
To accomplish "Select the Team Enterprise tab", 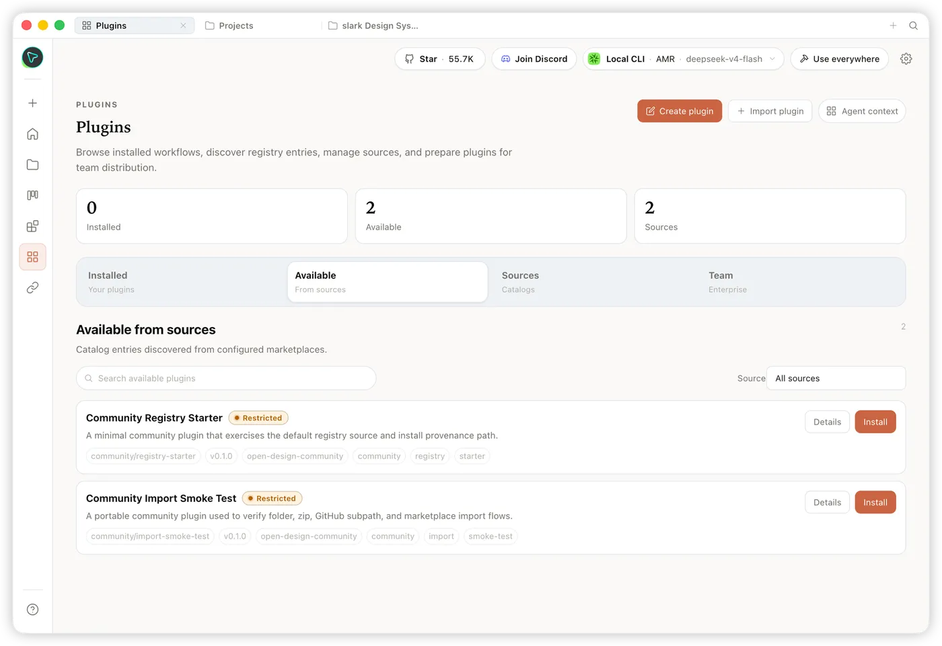I will click(x=801, y=282).
